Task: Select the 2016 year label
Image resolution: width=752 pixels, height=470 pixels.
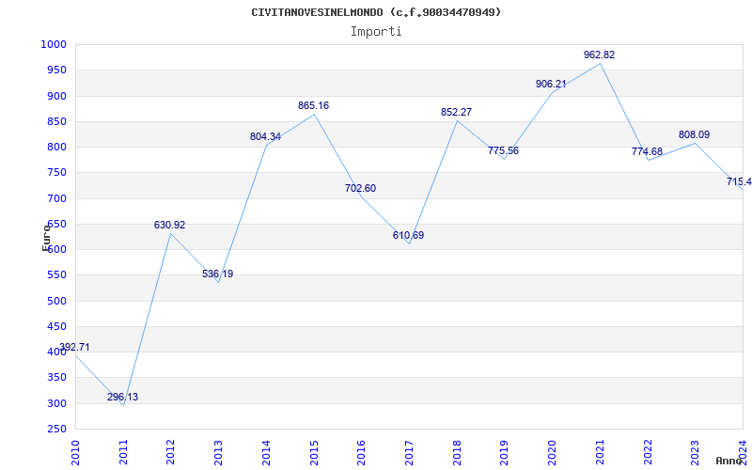Action: (362, 453)
